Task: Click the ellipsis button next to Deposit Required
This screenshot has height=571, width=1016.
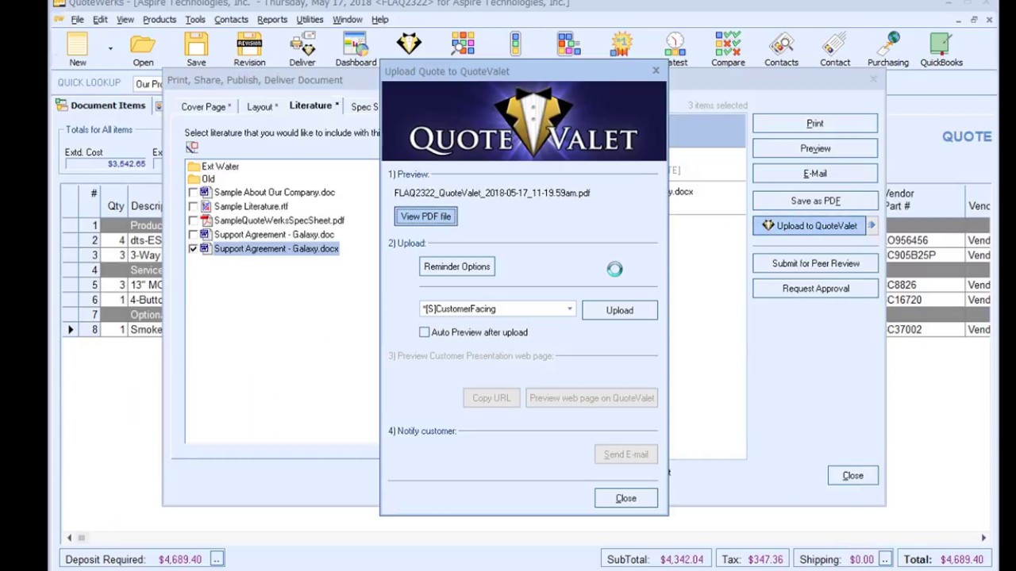Action: [x=216, y=559]
